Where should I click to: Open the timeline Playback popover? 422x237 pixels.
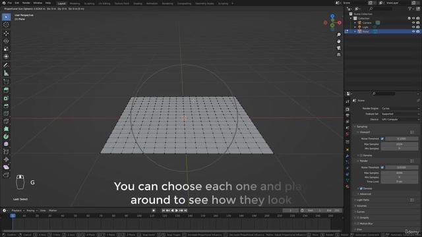point(18,211)
